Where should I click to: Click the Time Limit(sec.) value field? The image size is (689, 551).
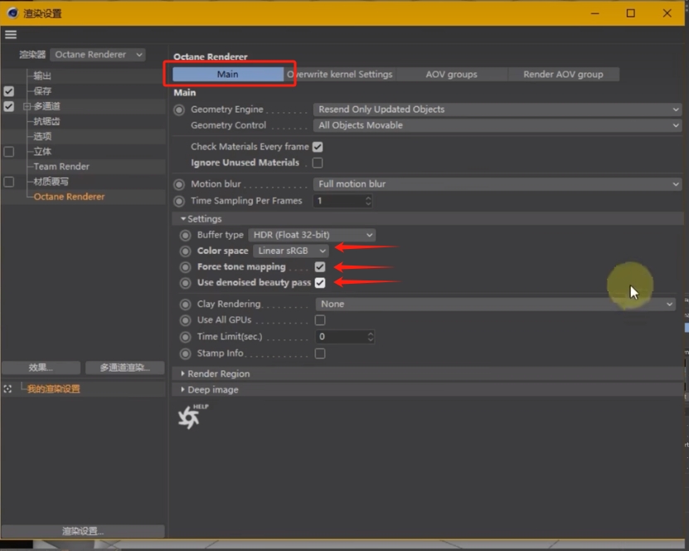(341, 337)
